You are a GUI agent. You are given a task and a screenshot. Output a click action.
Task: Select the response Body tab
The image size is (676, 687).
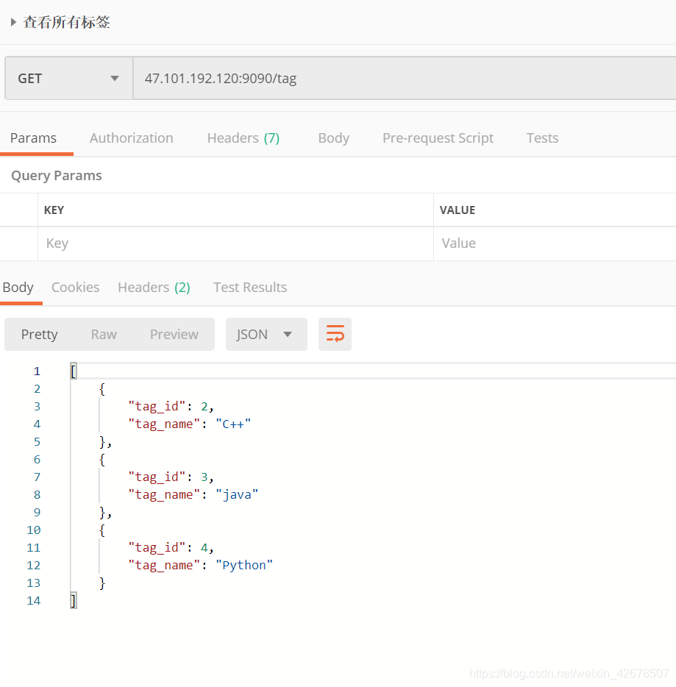[18, 288]
